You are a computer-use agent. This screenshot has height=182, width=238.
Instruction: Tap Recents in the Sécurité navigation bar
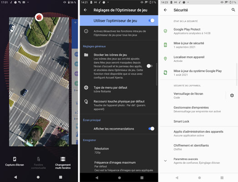tap(222, 177)
